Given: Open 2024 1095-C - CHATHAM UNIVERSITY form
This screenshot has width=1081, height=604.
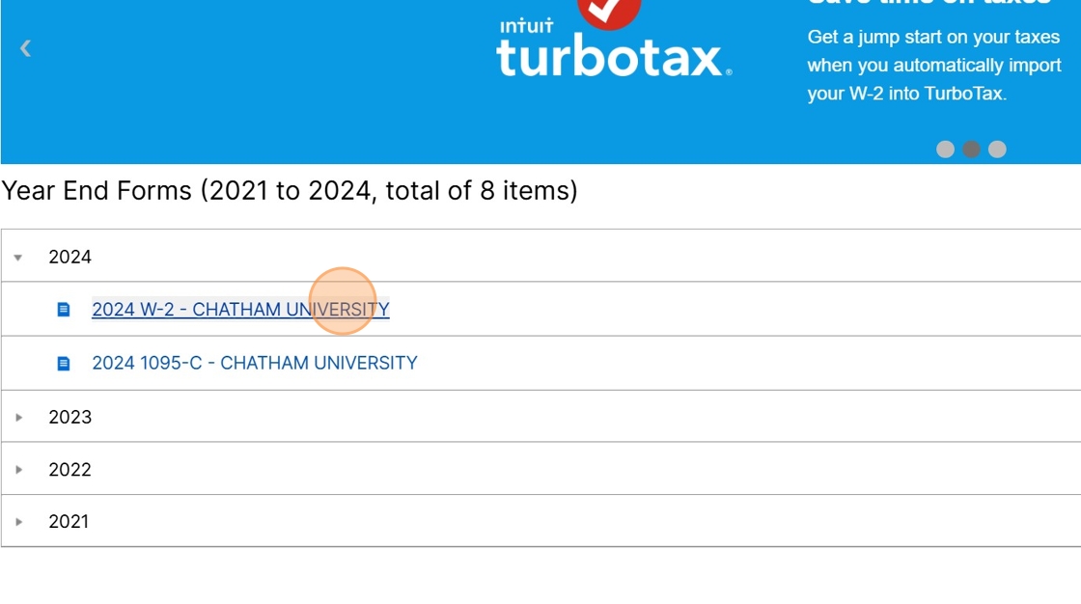Looking at the screenshot, I should (255, 364).
